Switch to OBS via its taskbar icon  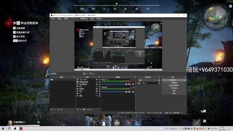click(15, 129)
